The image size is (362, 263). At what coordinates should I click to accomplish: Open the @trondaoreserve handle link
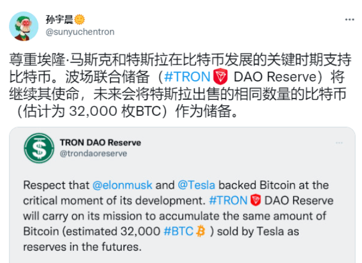[93, 153]
